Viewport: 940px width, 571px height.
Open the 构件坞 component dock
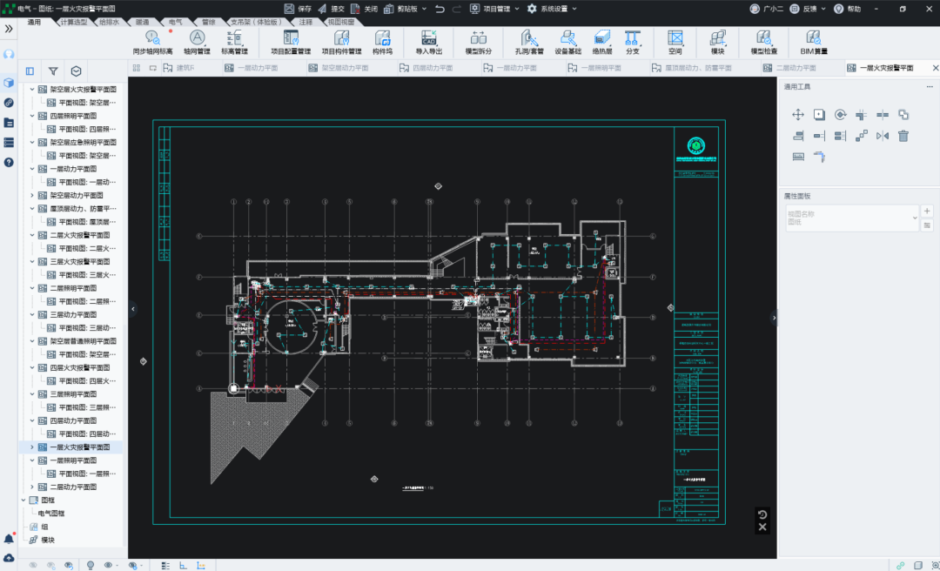coord(382,43)
